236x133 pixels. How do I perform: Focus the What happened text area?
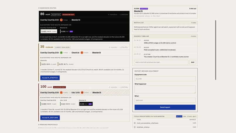tap(165, 89)
